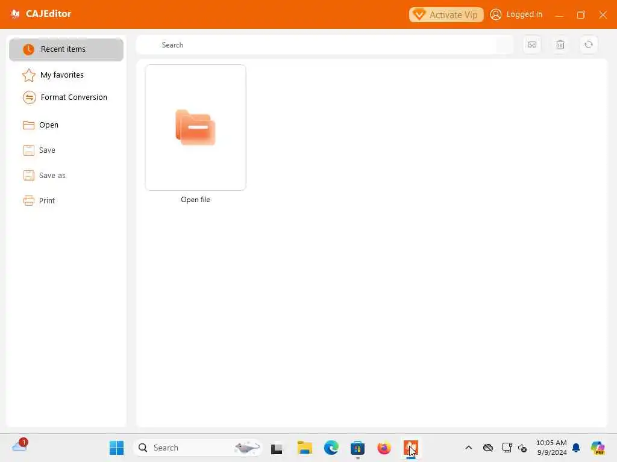Click the Open file caption text
Image resolution: width=617 pixels, height=462 pixels.
(196, 200)
